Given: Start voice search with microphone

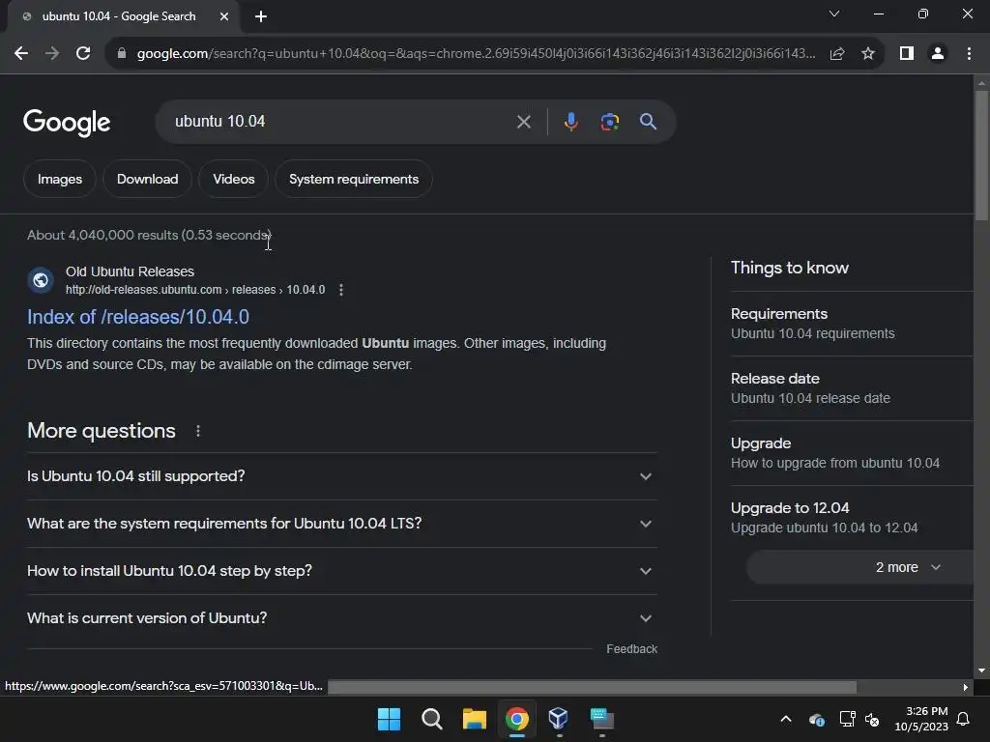Looking at the screenshot, I should [x=570, y=122].
